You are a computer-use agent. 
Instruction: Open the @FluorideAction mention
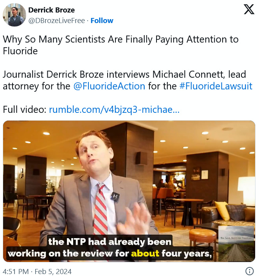[x=109, y=86]
